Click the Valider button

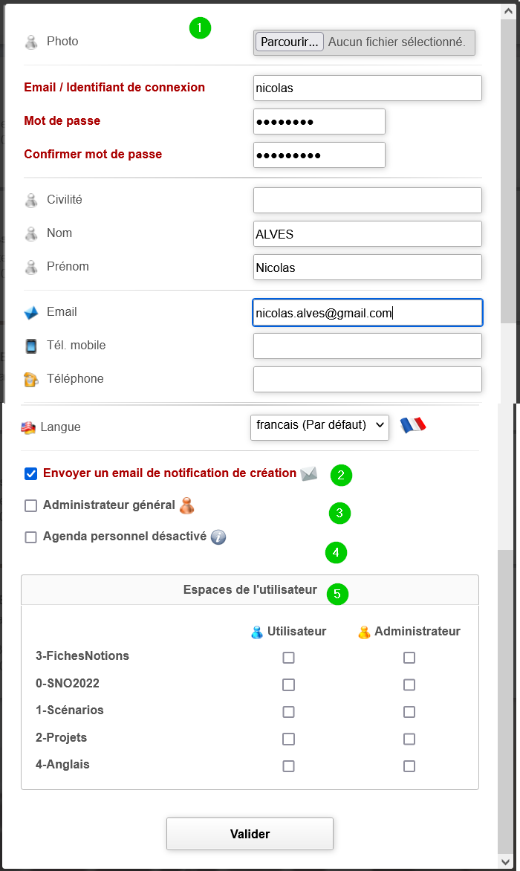tap(250, 834)
